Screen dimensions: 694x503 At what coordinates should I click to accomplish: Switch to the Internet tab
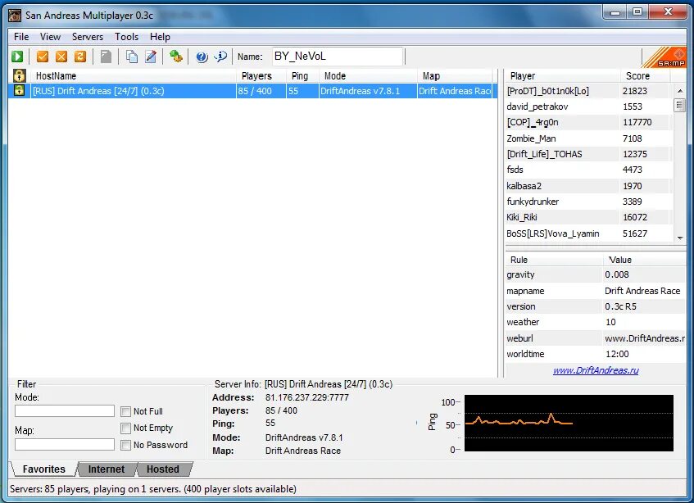pyautogui.click(x=107, y=469)
